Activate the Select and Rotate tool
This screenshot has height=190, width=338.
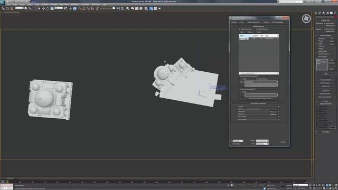[48, 8]
